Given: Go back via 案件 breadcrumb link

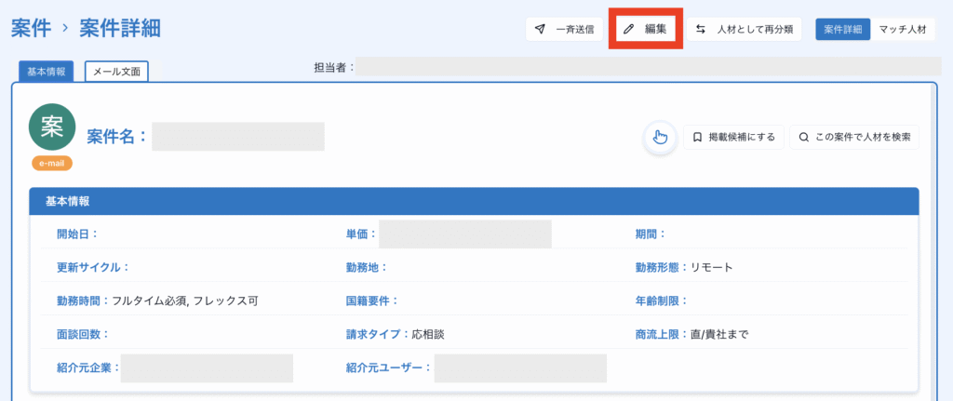Looking at the screenshot, I should (x=32, y=29).
